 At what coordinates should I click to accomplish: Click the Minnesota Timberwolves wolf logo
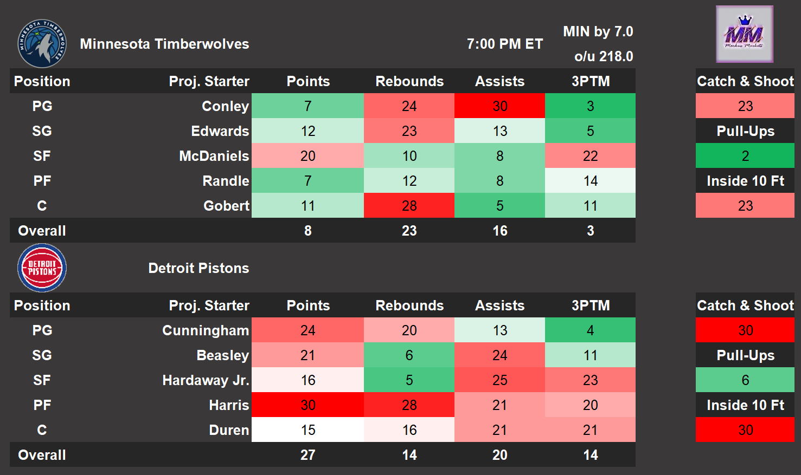[42, 44]
